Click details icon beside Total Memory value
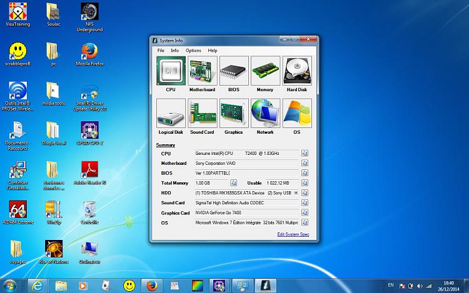The image size is (469, 293). click(233, 183)
